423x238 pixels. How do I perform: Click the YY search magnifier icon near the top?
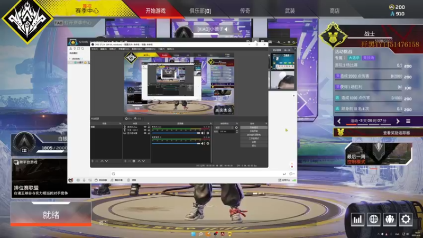[x=82, y=49]
